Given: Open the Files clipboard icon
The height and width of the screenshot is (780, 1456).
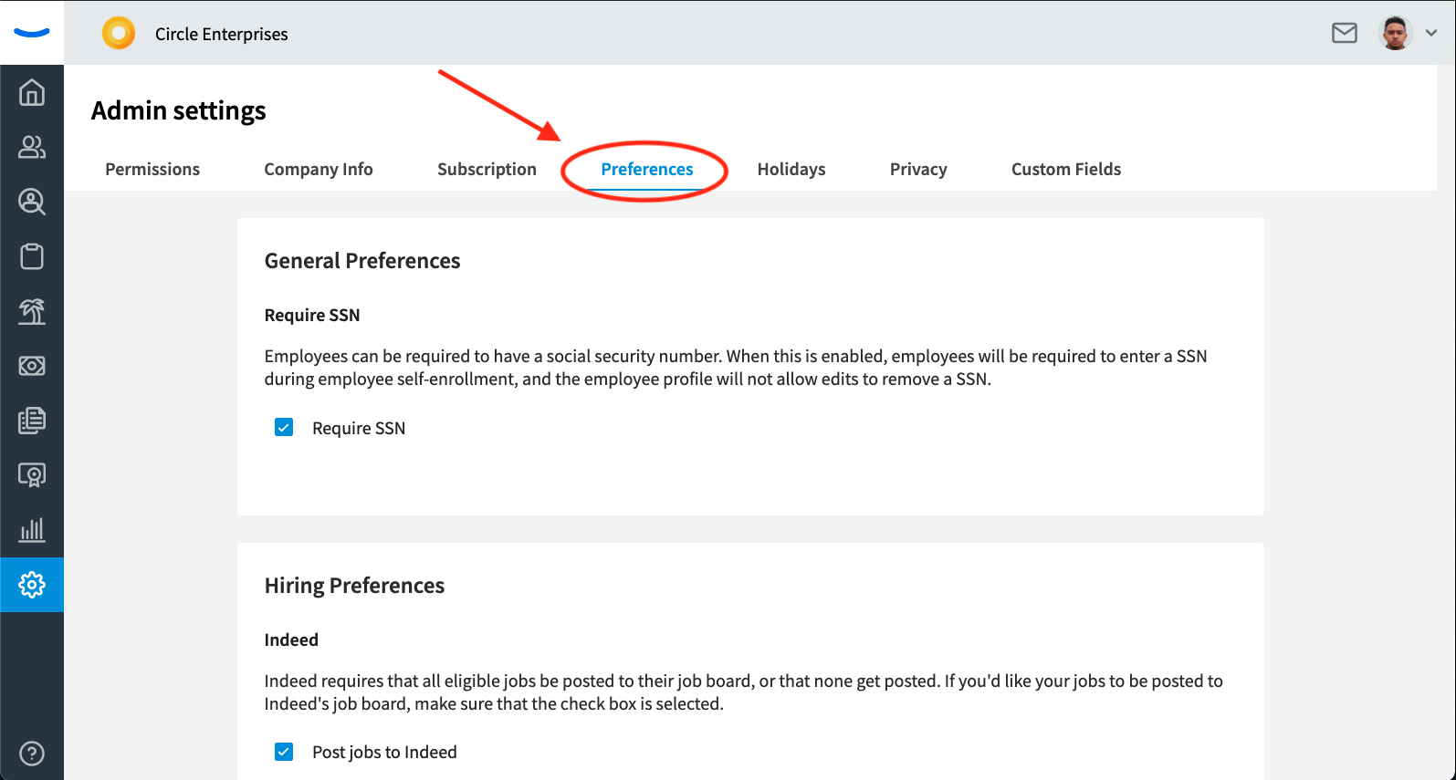Looking at the screenshot, I should 32,256.
